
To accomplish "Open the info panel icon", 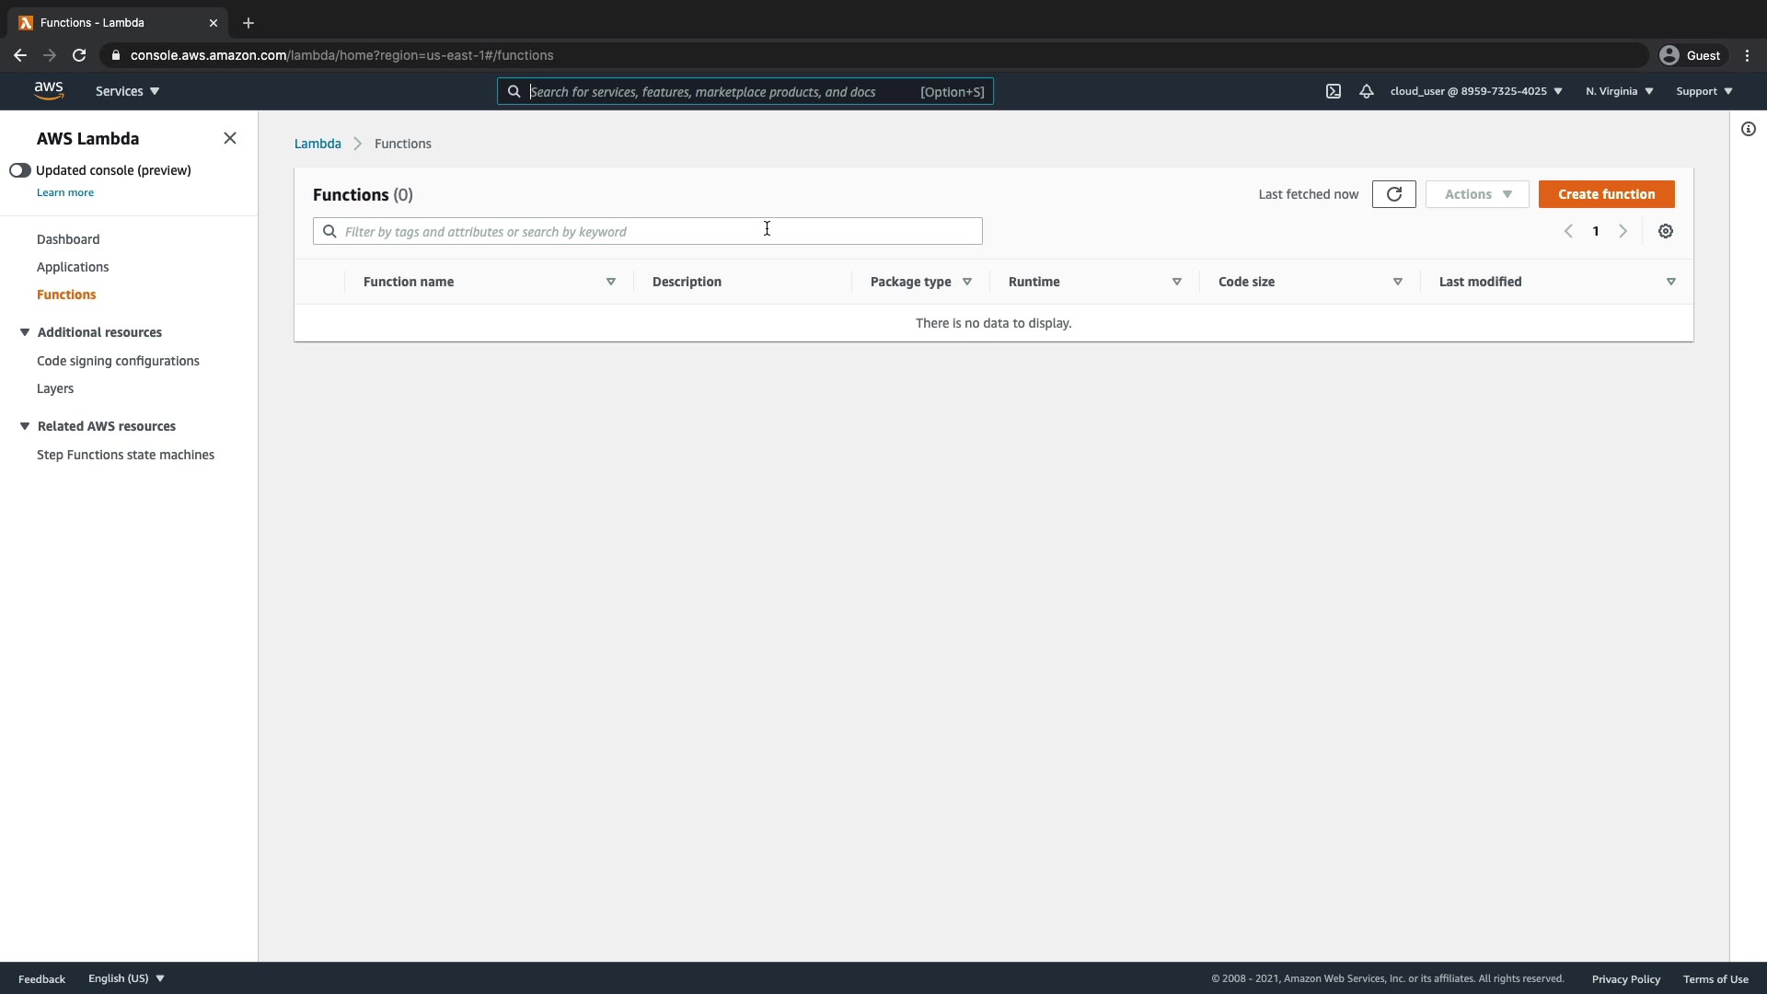I will coord(1749,129).
